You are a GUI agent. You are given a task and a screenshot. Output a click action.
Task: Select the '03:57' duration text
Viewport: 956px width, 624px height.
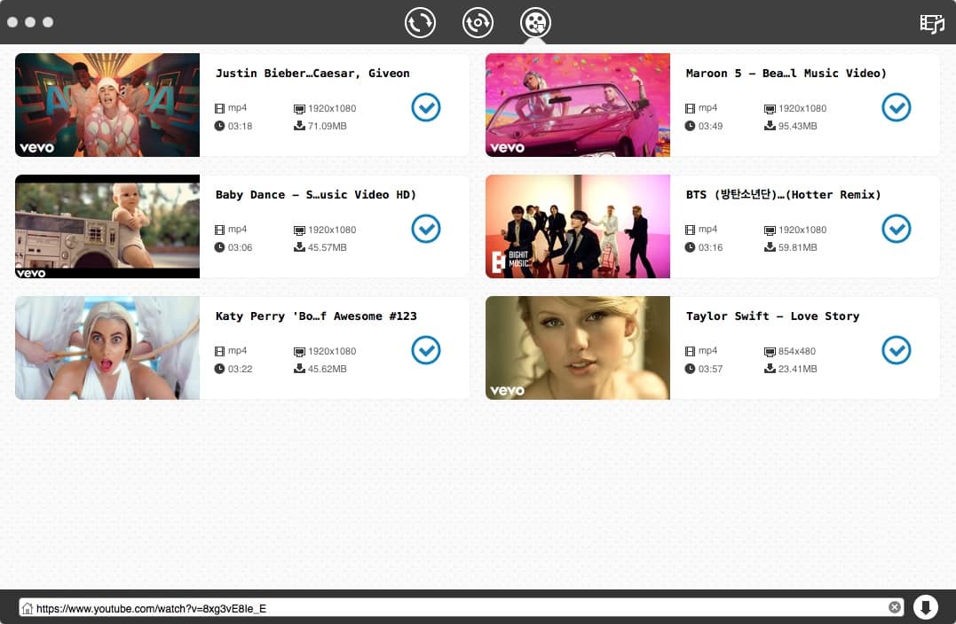click(710, 369)
